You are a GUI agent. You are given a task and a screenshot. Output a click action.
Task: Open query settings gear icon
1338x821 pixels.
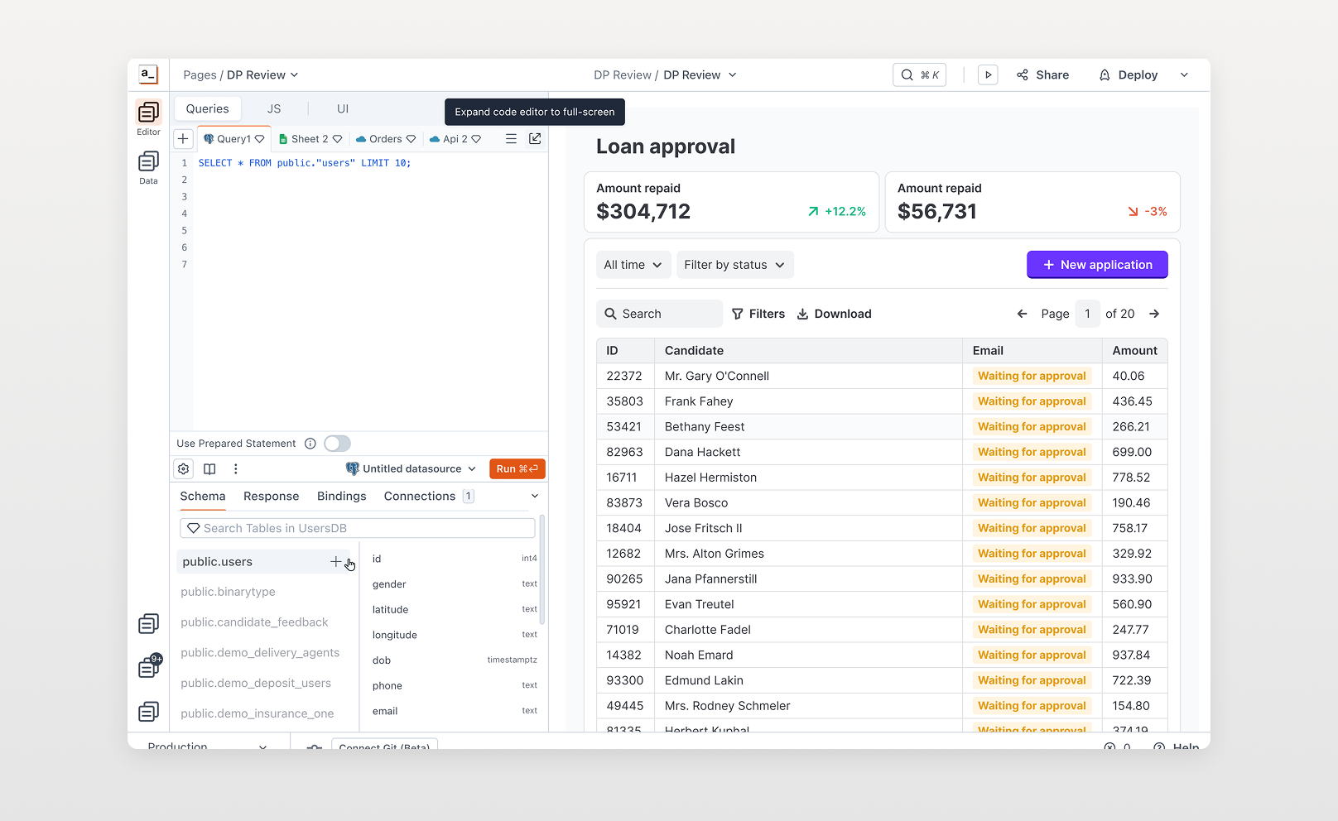184,468
